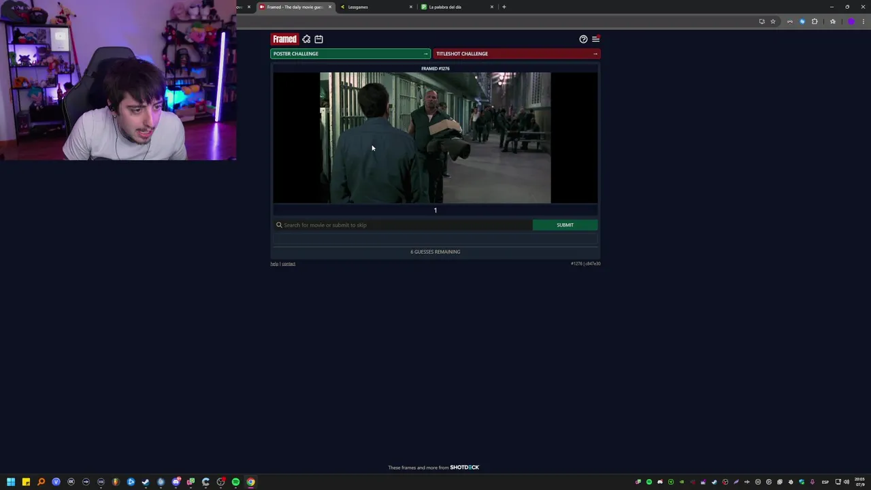871x490 pixels.
Task: Switch to the Framed browser tab
Action: 294,7
